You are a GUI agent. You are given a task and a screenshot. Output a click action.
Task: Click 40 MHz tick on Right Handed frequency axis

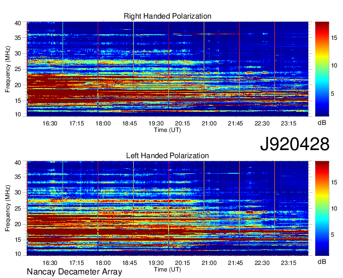click(x=18, y=23)
